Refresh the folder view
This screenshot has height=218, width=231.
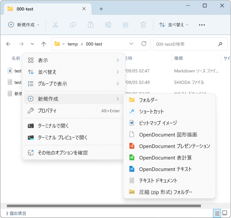(x=144, y=44)
